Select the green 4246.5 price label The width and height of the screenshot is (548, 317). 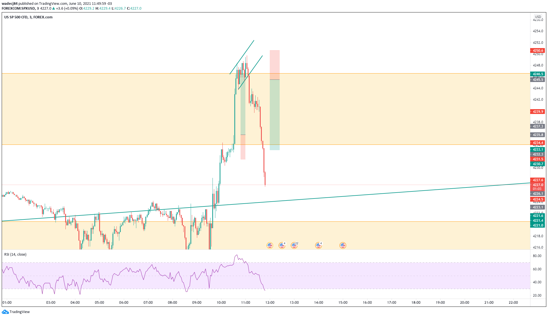538,74
